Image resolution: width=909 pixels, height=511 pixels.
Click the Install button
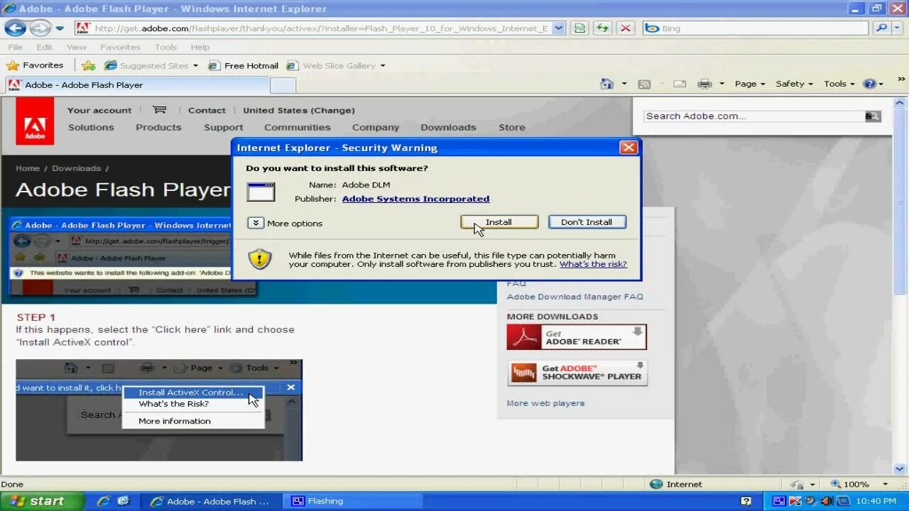point(499,222)
